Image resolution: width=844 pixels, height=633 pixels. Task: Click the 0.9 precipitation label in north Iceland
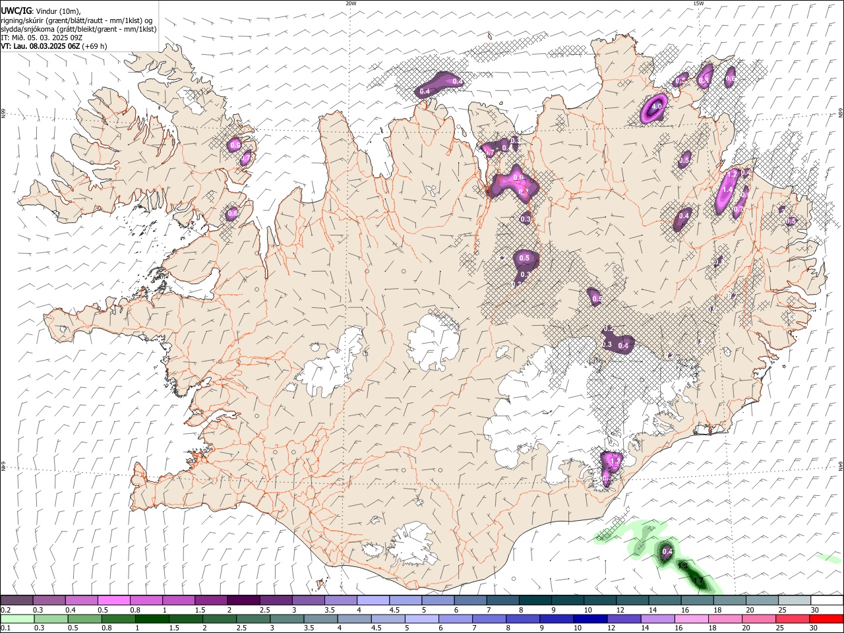(518, 177)
